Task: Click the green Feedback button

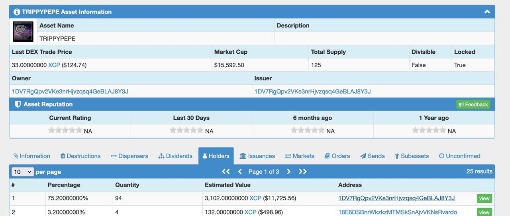Action: pos(473,104)
